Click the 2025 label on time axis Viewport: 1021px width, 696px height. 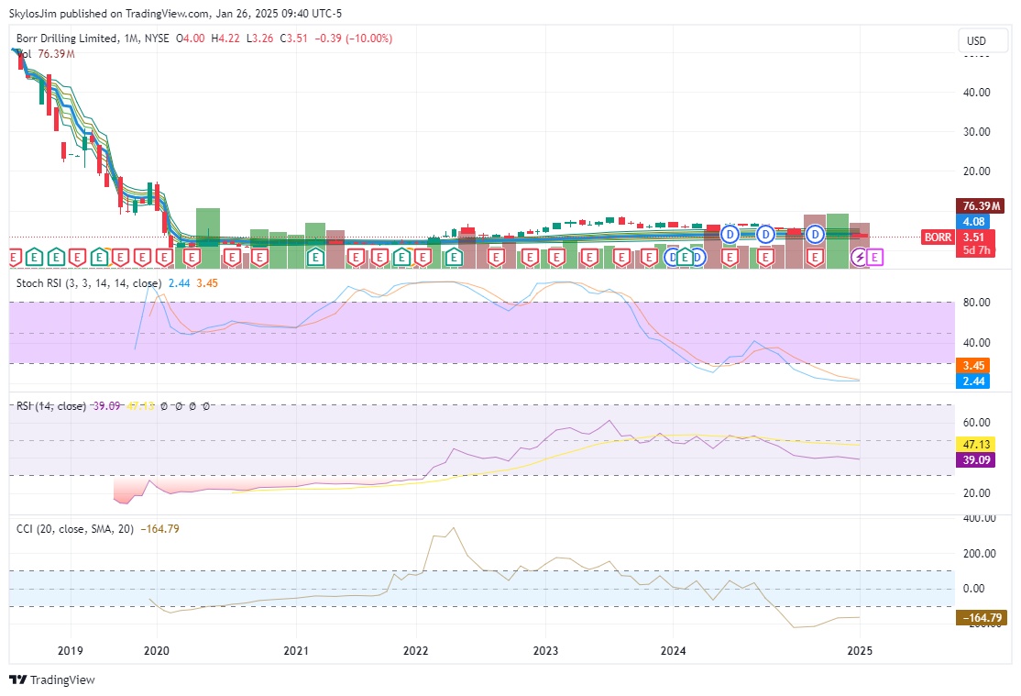(860, 651)
